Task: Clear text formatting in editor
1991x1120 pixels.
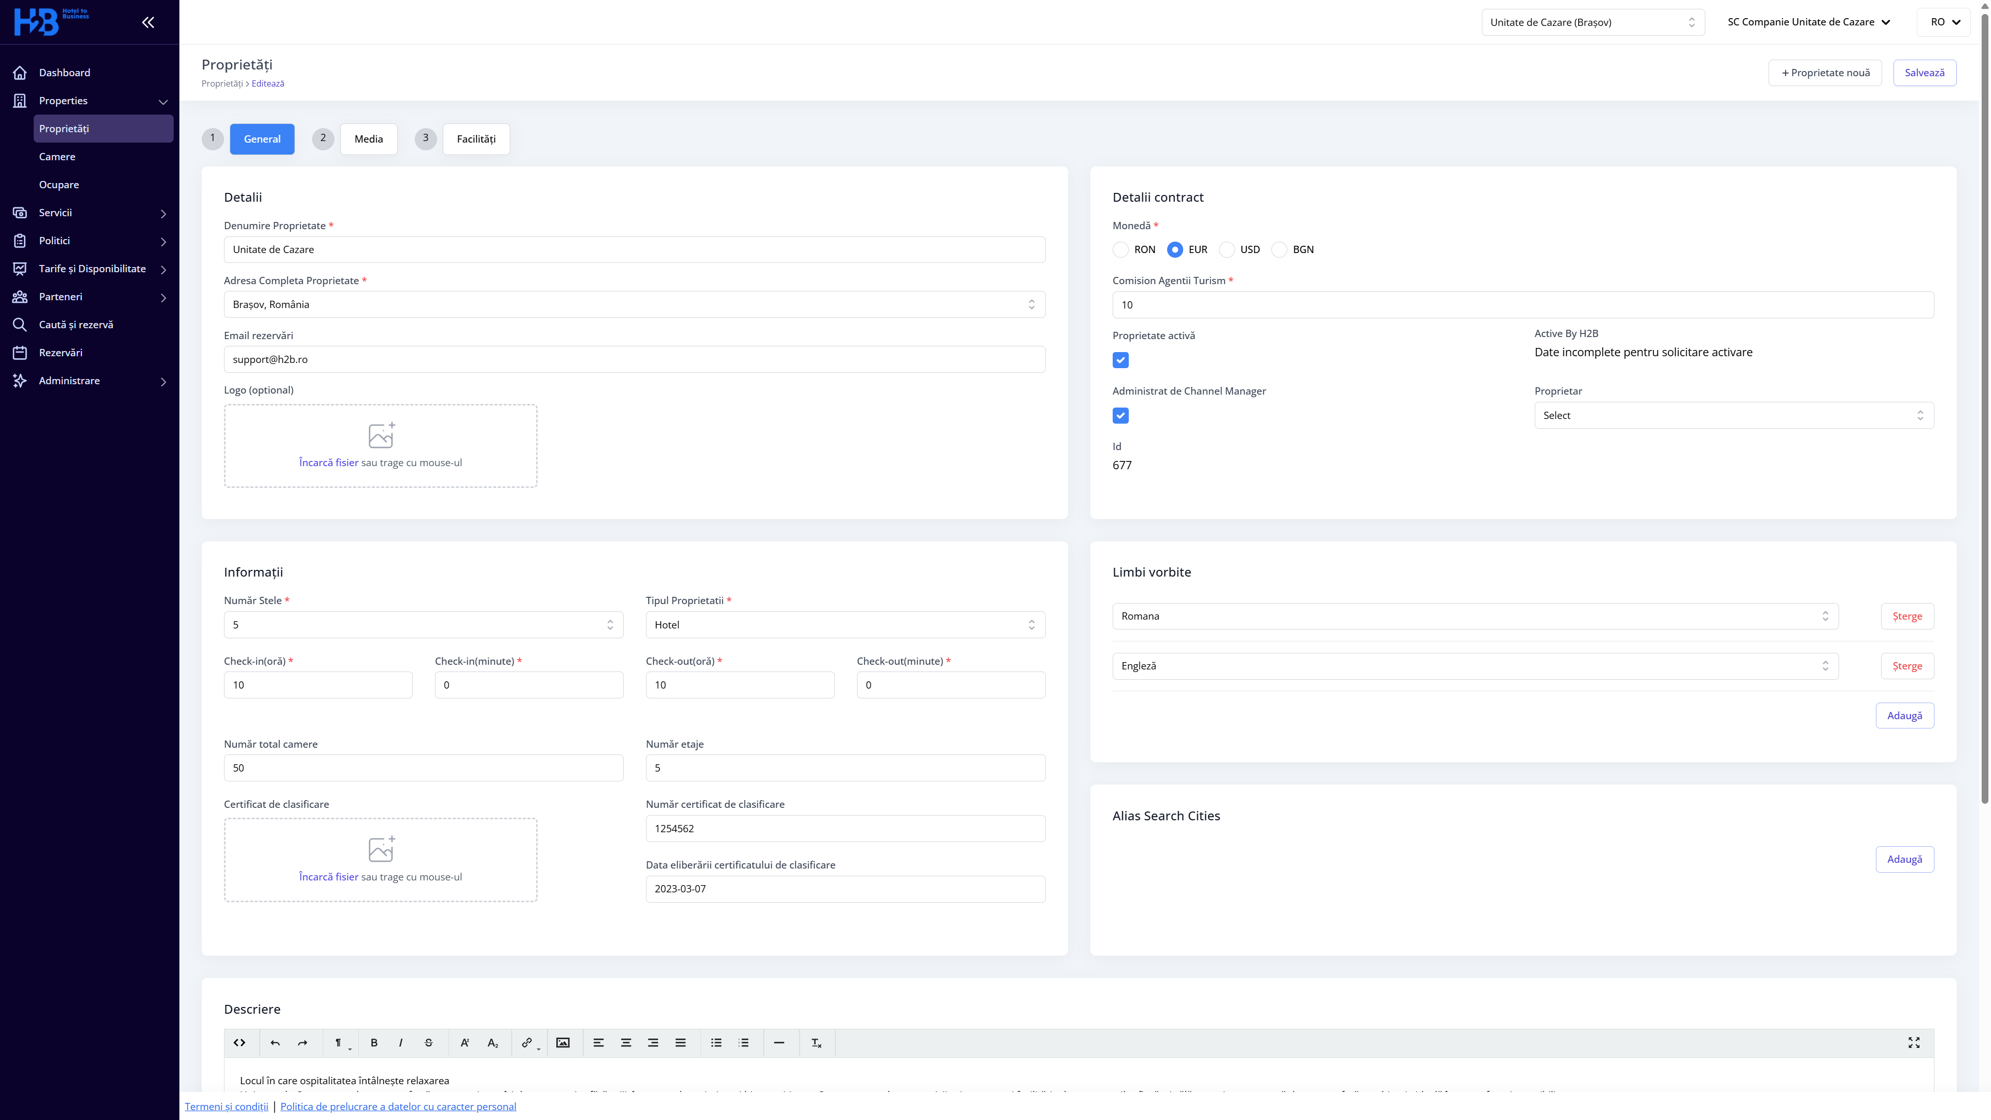Action: (816, 1043)
